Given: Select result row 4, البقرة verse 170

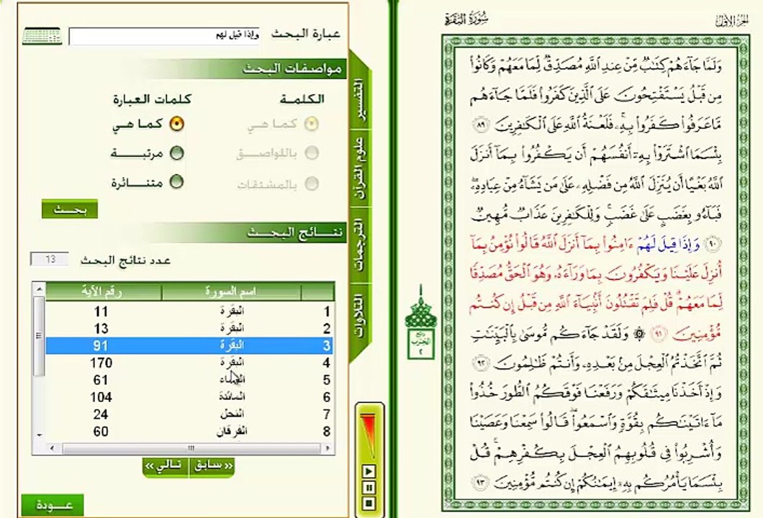Looking at the screenshot, I should point(189,363).
